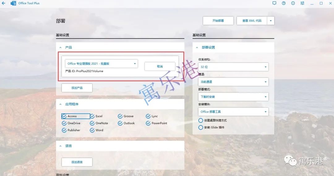
Task: Click the 取消 button
Action: 160,67
